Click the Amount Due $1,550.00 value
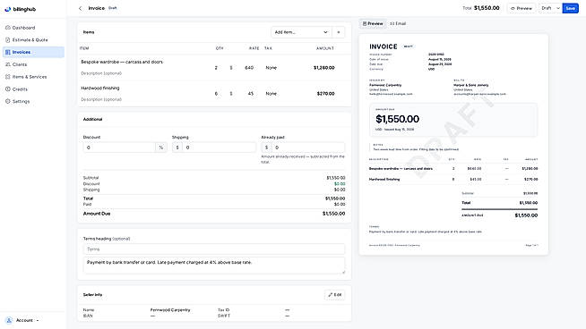The width and height of the screenshot is (586, 329). click(x=333, y=214)
